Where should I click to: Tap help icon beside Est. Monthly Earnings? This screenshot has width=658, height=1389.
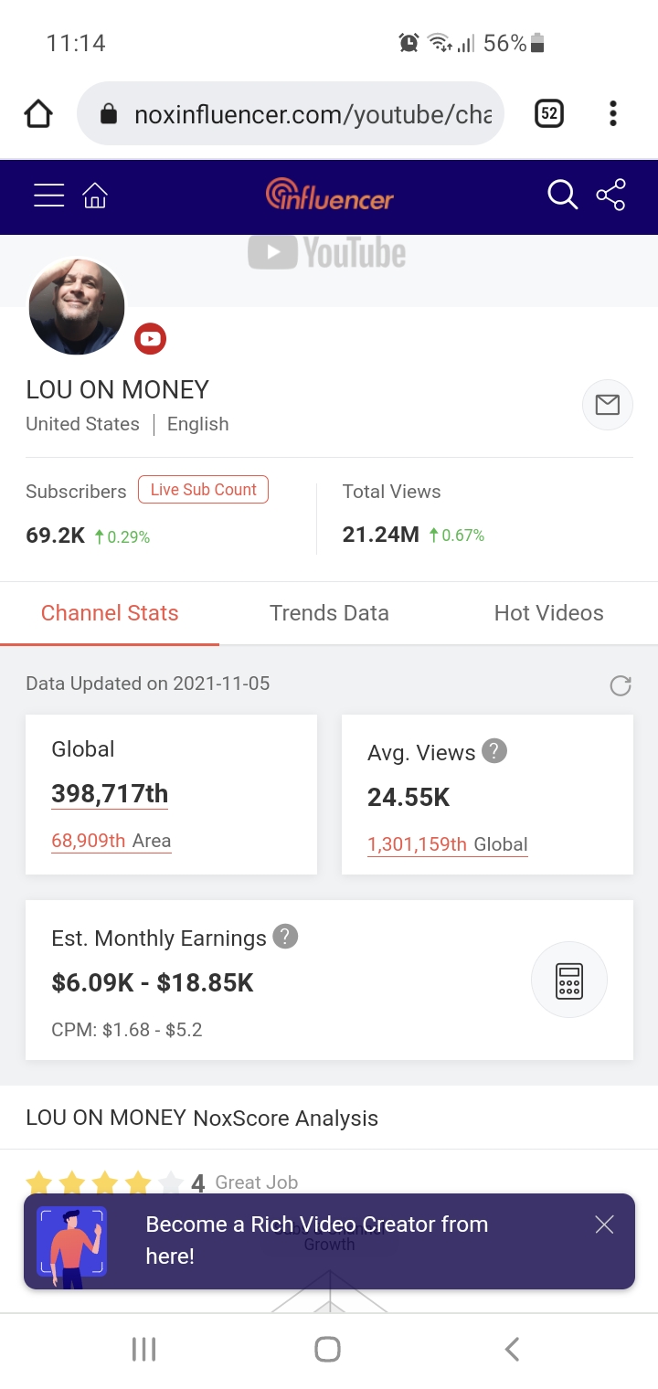coord(286,937)
